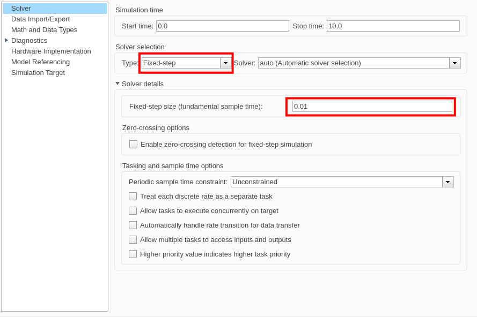
Task: Open Simulation Target pane
Action: (38, 73)
